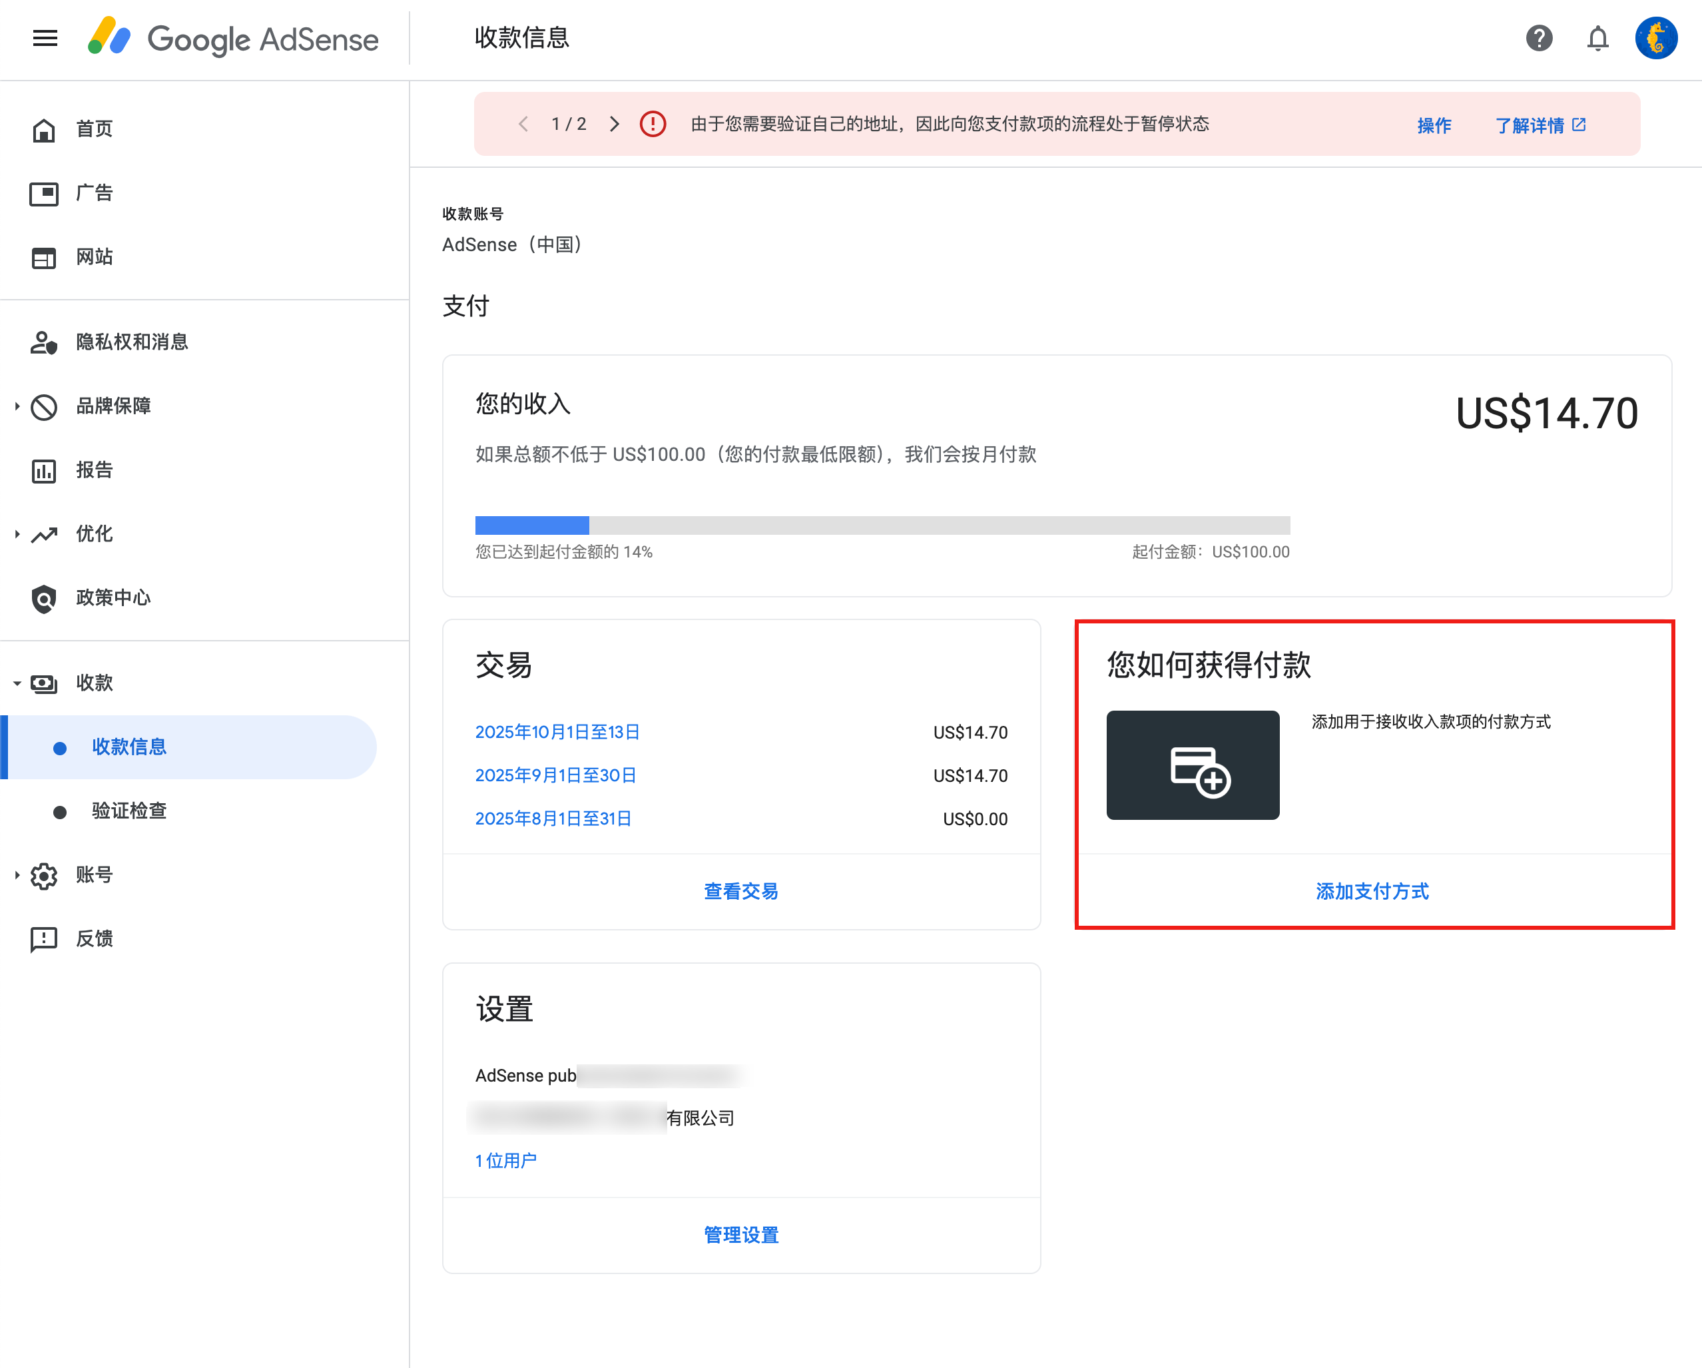
Task: Select Verification check submenu item
Action: [129, 811]
